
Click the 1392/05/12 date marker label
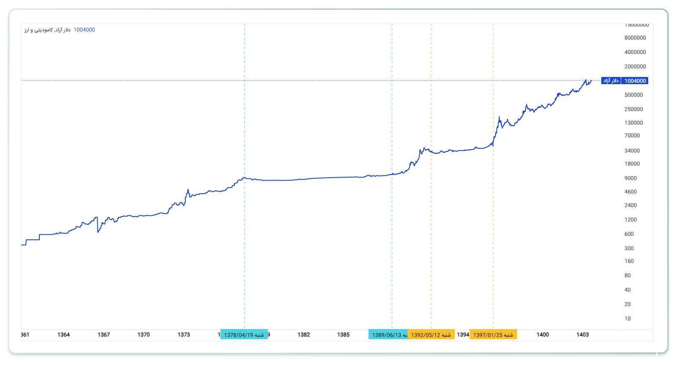click(431, 335)
